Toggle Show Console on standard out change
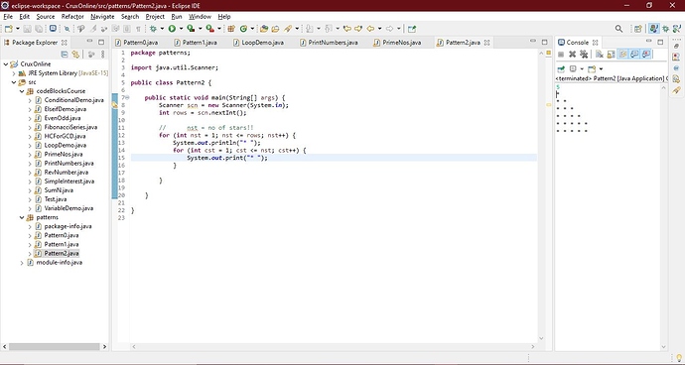The image size is (685, 365). pyautogui.click(x=634, y=55)
